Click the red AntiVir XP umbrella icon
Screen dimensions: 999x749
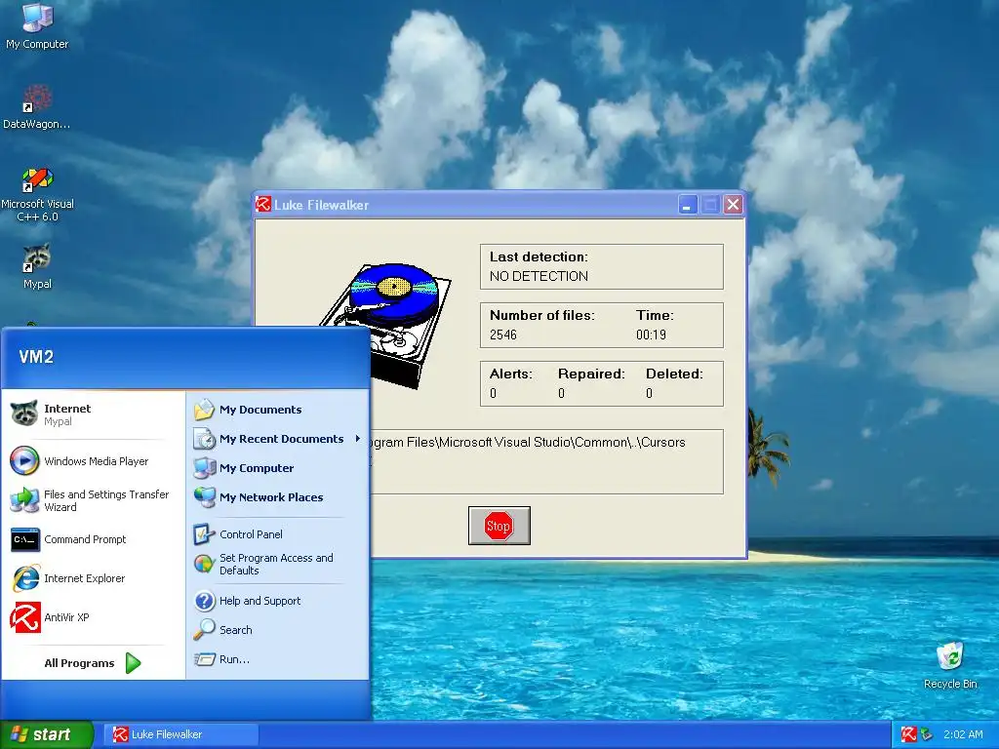tap(25, 617)
